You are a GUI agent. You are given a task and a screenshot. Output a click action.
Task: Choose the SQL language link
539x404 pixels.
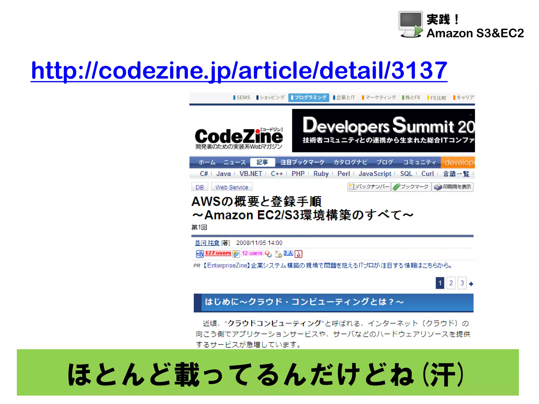(406, 174)
